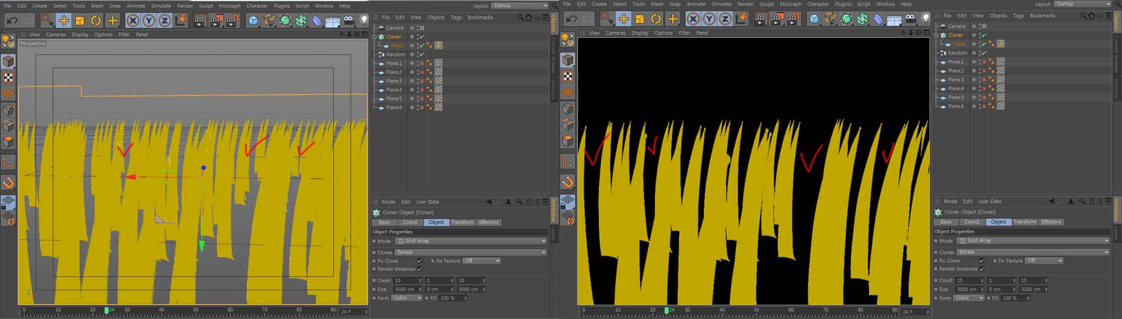Open the Floor environment objects in left window
The width and height of the screenshot is (1122, 319).
pos(333,21)
